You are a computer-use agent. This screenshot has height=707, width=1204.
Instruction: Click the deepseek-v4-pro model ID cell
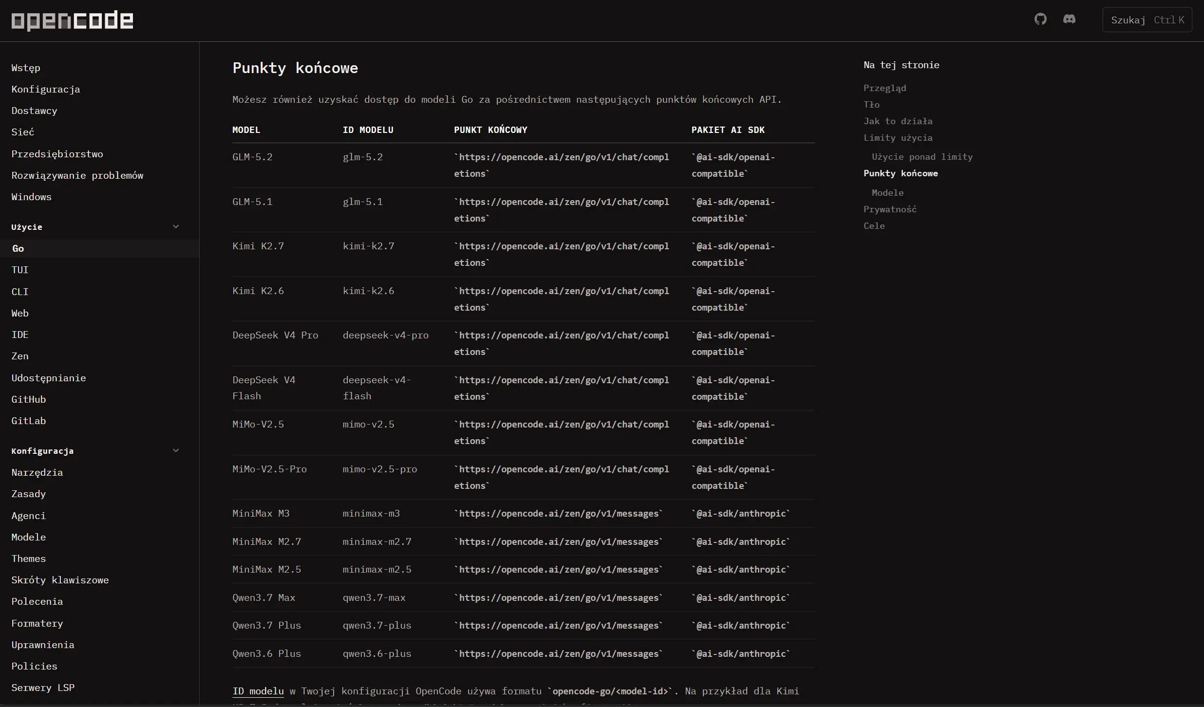coord(386,335)
